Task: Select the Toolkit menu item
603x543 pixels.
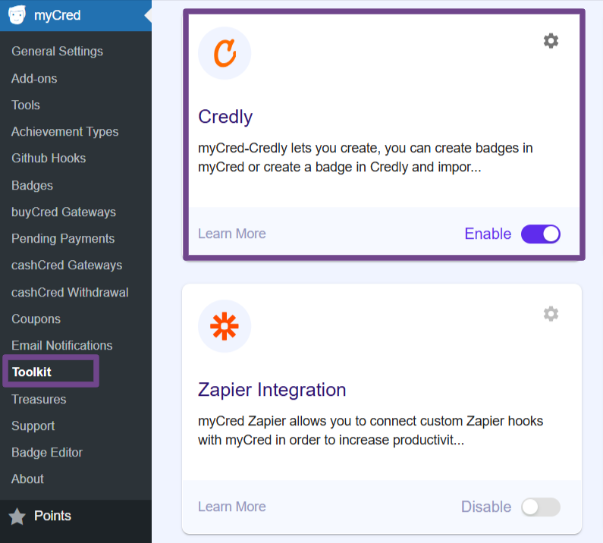Action: 32,372
